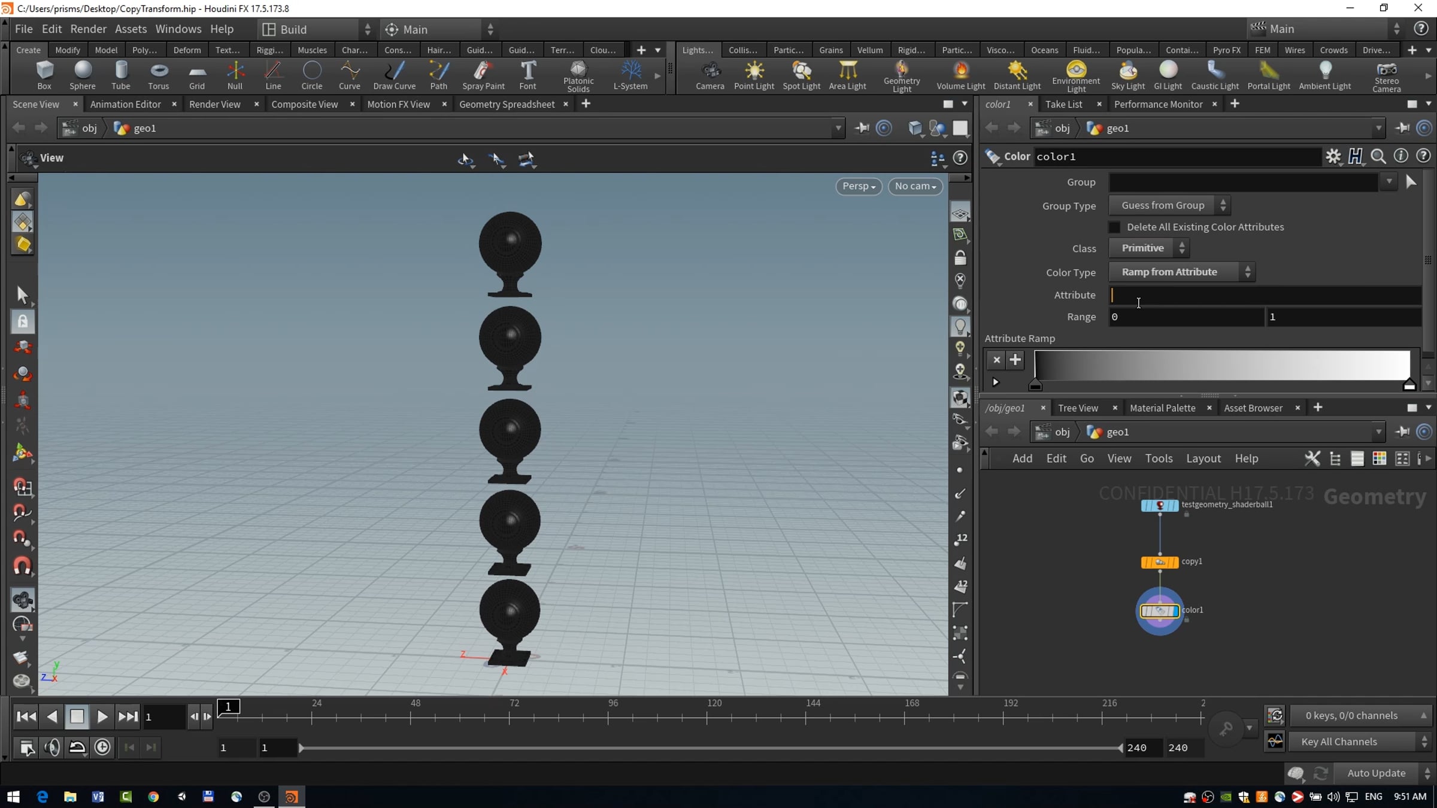
Task: Toggle Delete All Existing Color Attributes
Action: click(1114, 227)
